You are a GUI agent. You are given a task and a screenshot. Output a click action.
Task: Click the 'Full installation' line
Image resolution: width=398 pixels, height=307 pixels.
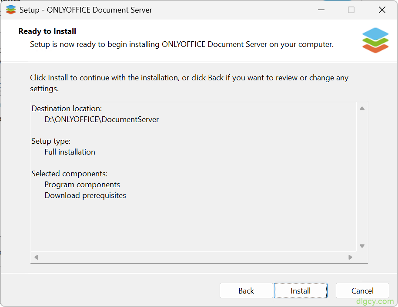(x=70, y=152)
